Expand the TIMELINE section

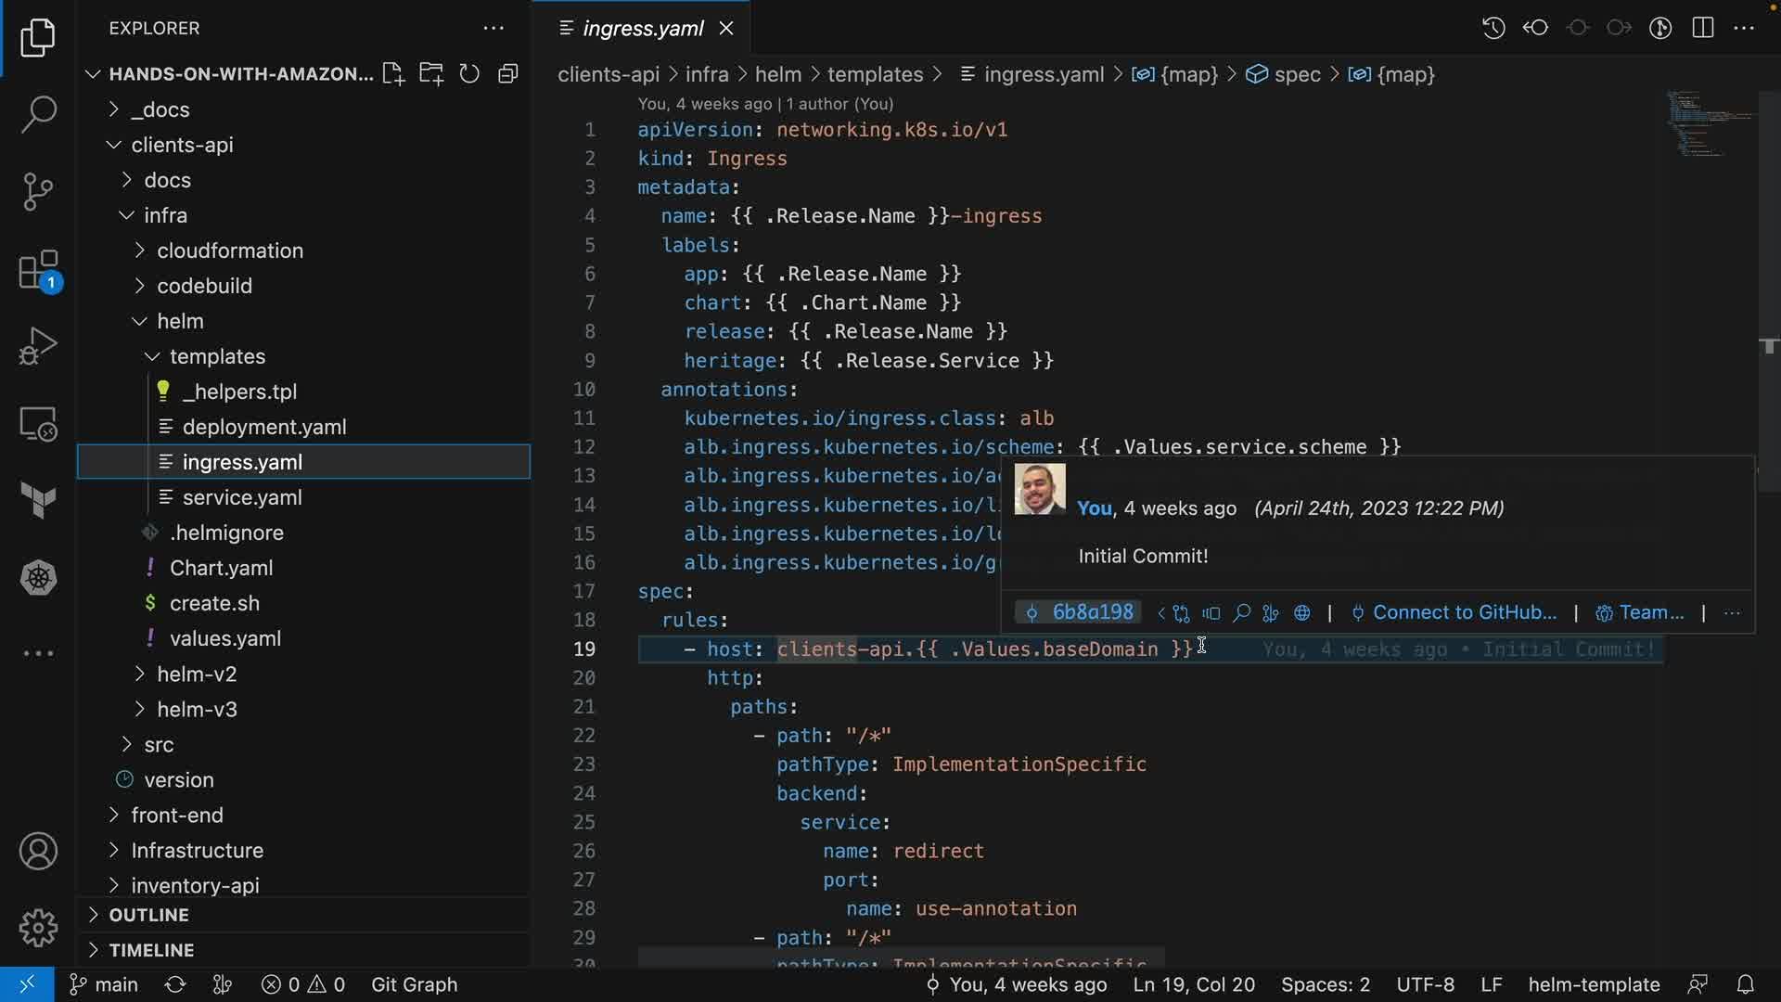151,950
